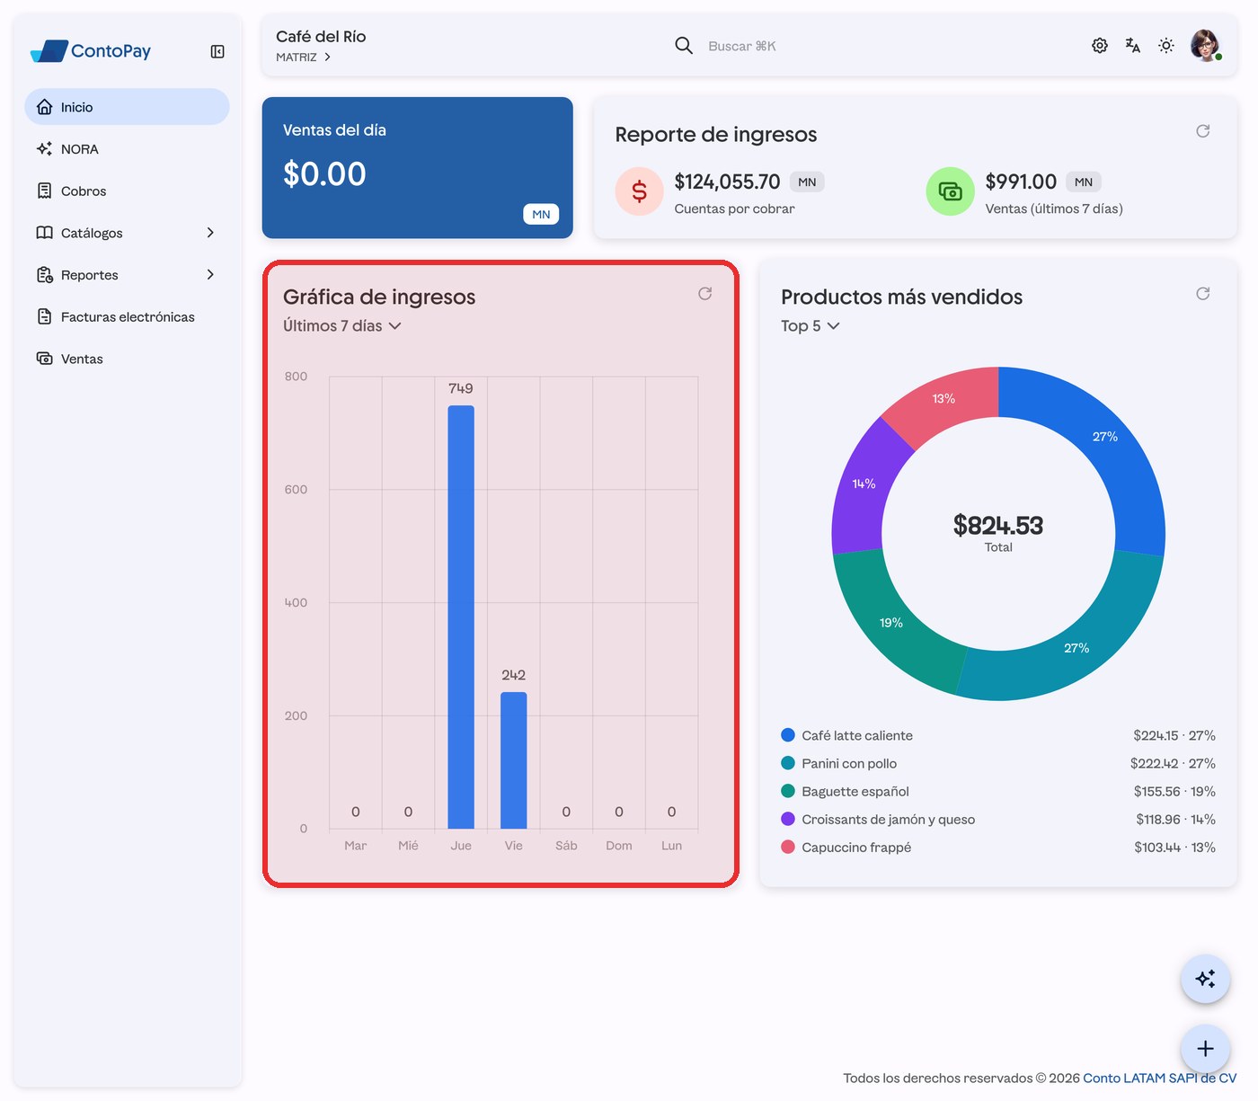Click the search magnifier icon
The height and width of the screenshot is (1101, 1258).
(684, 45)
